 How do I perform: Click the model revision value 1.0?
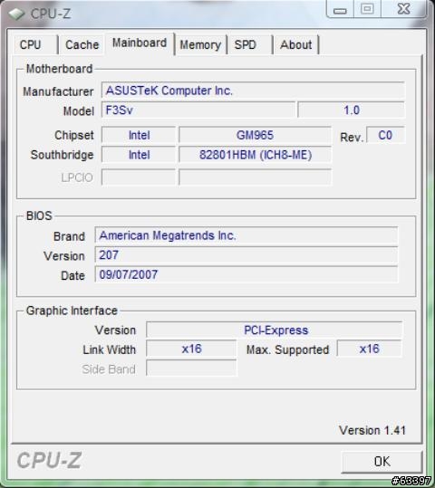tap(352, 110)
